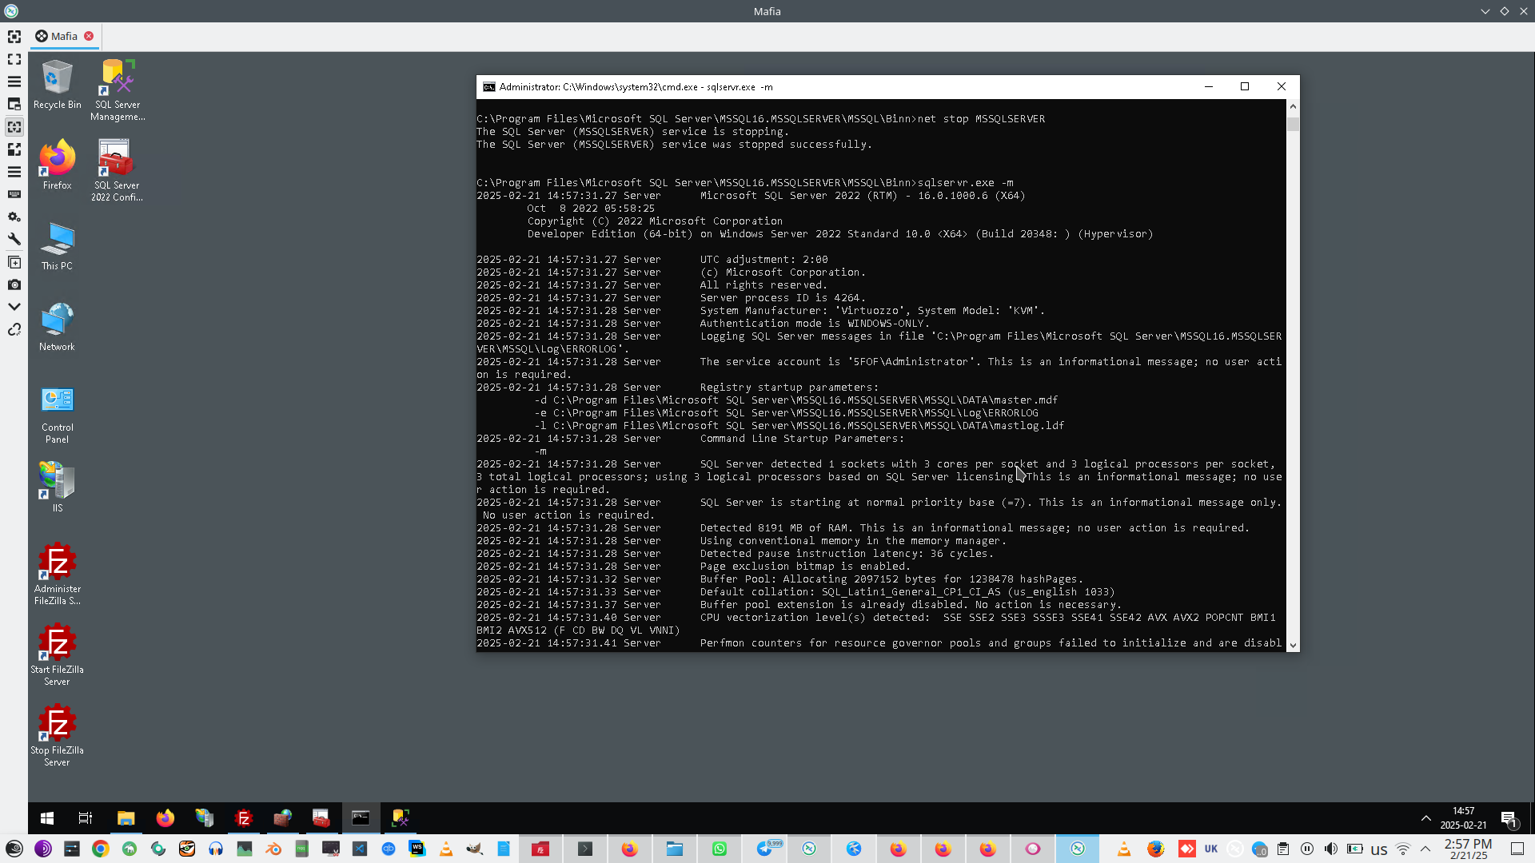Show hidden icons in Windows tray

click(x=1425, y=818)
